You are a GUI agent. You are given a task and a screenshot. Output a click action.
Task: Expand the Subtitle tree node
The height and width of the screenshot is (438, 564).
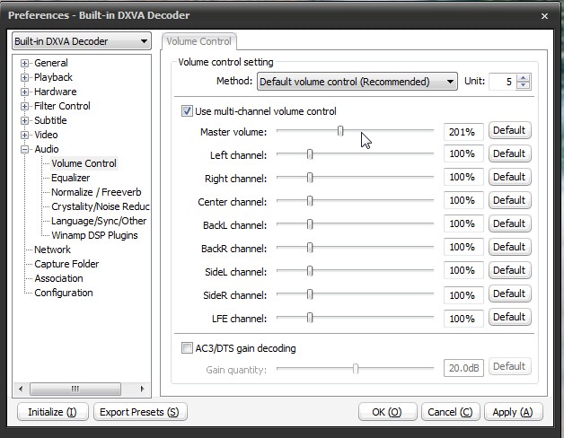[x=24, y=121]
